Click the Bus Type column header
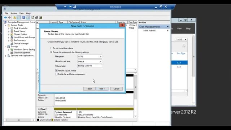The image size is (231, 130). coord(181,53)
